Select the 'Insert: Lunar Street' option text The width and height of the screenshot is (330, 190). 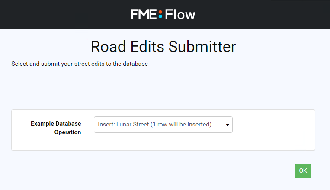(123, 125)
